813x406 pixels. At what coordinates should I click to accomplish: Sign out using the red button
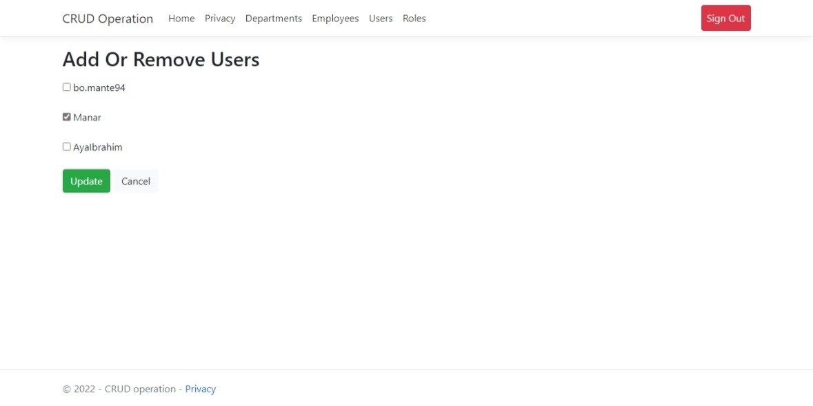(725, 18)
